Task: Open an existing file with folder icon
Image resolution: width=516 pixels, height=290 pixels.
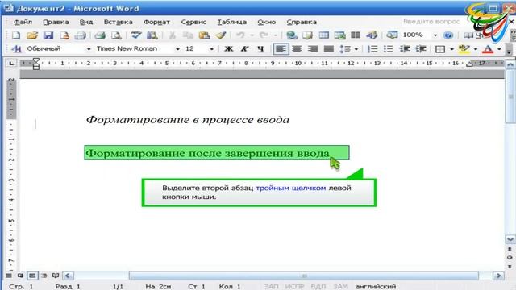Action: click(x=32, y=35)
